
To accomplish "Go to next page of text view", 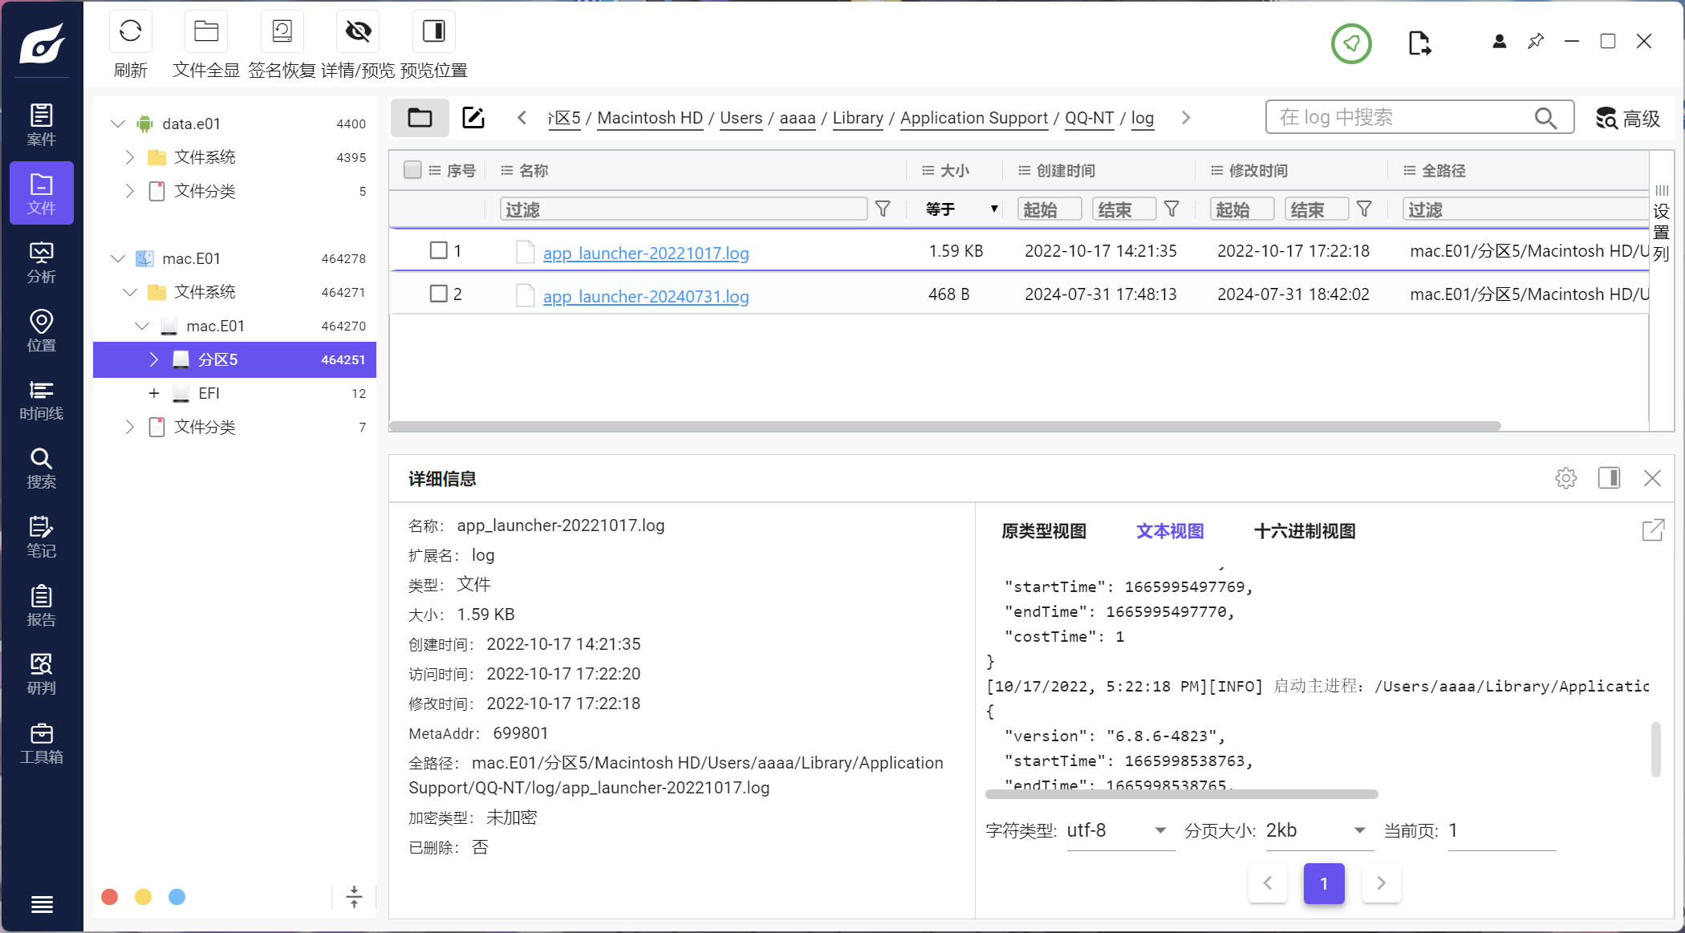I will tap(1381, 883).
